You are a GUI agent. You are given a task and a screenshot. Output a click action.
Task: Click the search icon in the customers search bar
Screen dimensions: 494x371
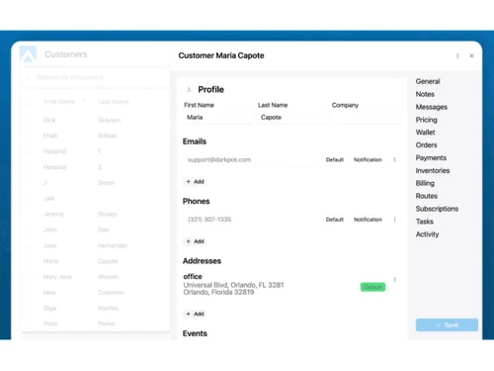click(29, 77)
